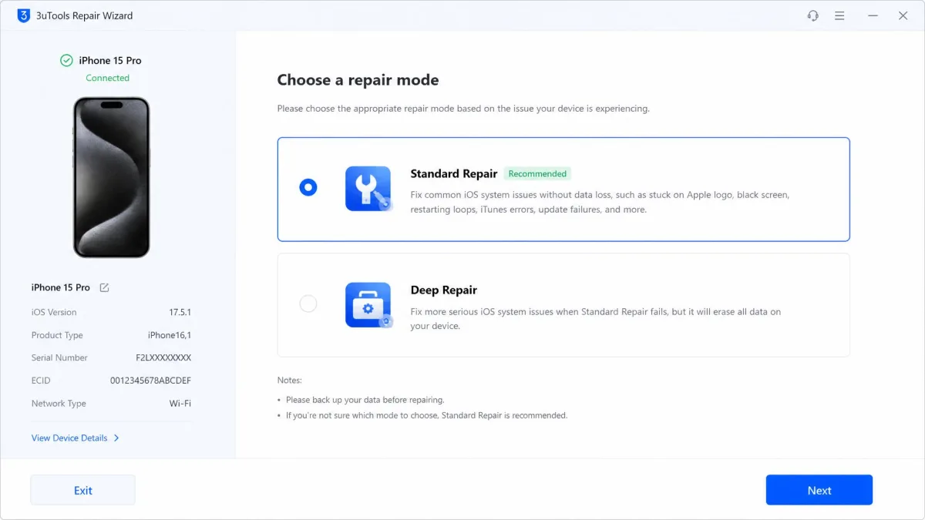
Task: Click the green Recommended badge
Action: point(537,173)
